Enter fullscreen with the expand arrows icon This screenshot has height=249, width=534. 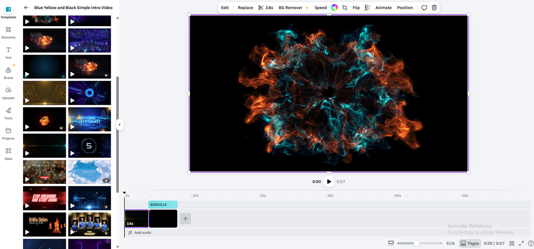pyautogui.click(x=521, y=243)
